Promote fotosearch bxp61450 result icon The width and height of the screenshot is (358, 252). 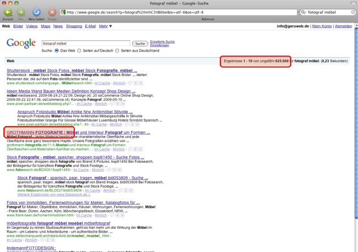coord(115,169)
